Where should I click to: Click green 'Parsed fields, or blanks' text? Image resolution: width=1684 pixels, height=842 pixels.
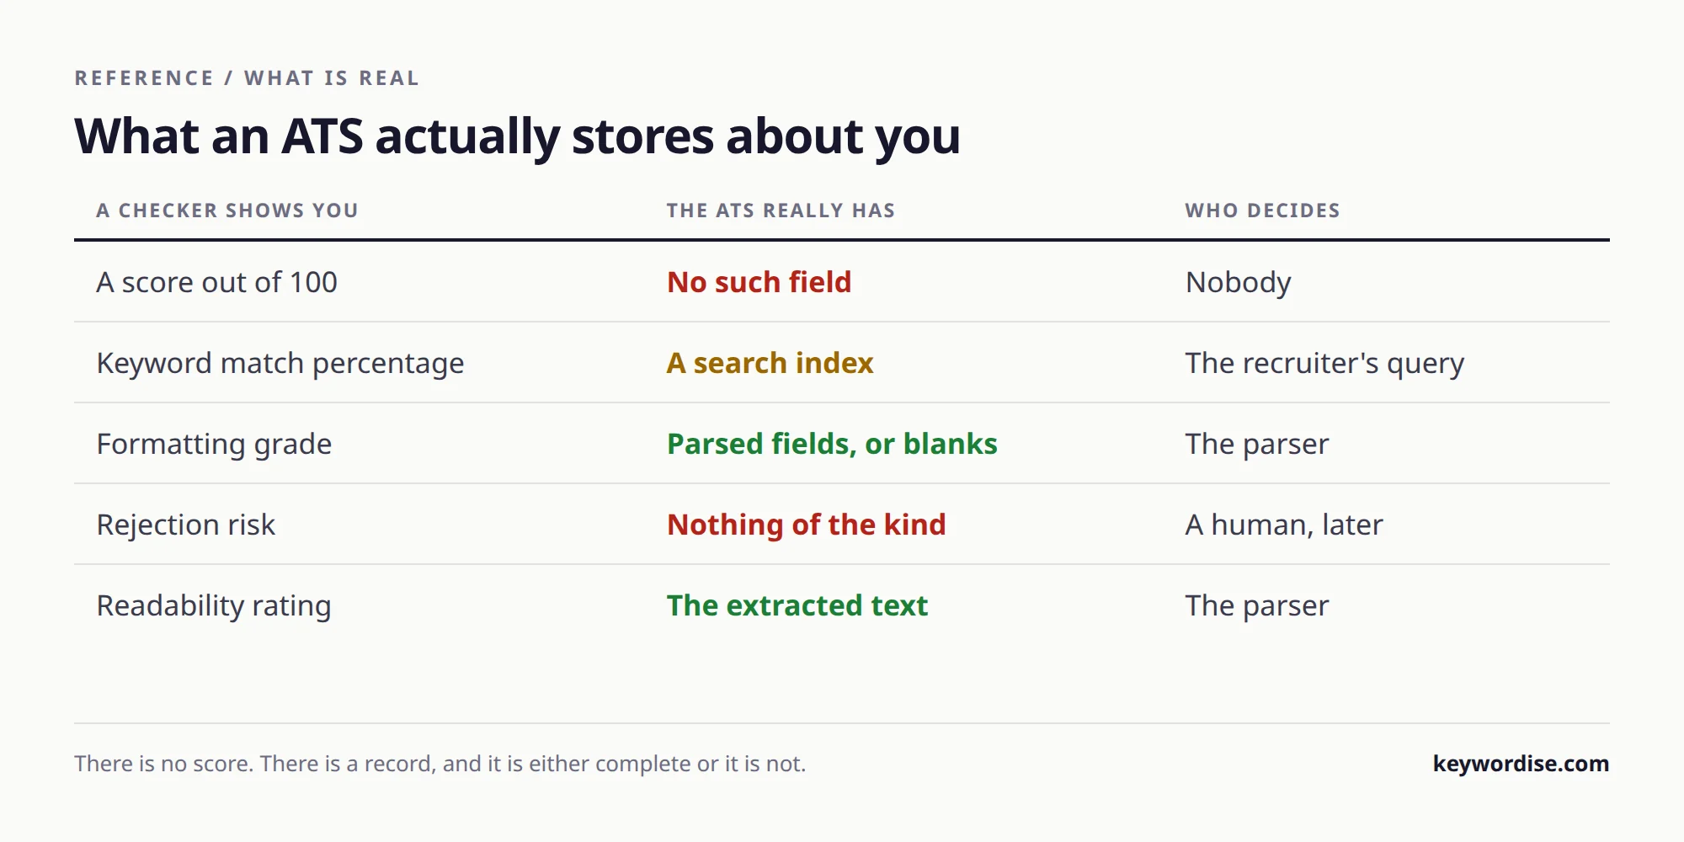[832, 444]
